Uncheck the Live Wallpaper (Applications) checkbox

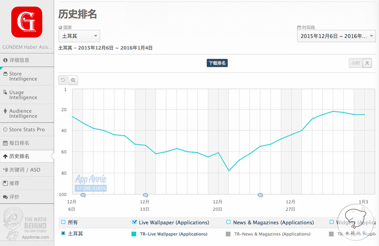134,222
